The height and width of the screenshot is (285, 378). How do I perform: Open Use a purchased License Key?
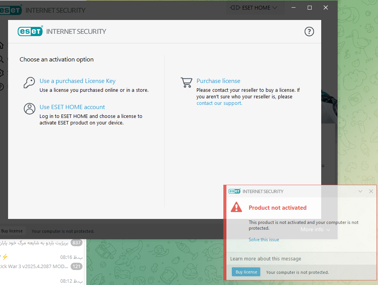(x=78, y=81)
